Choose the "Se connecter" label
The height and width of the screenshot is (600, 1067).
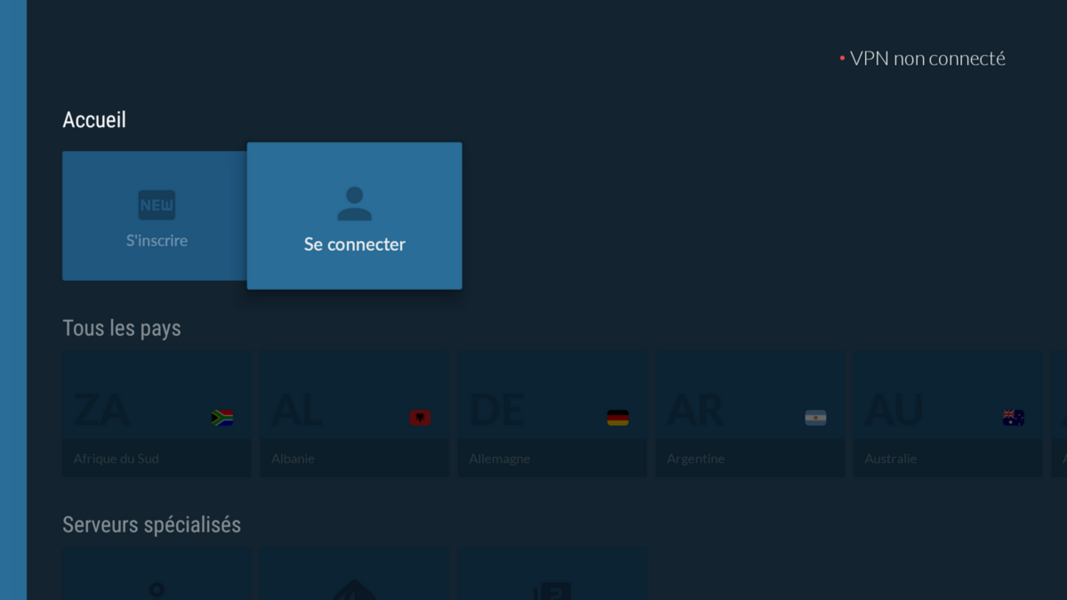pos(355,244)
